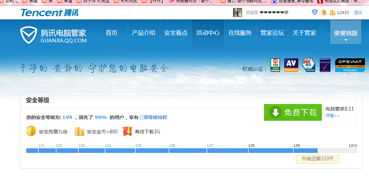Viewport: 369px width, 176px height.
Task: Click the 权威认证 label
Action: tap(255, 69)
